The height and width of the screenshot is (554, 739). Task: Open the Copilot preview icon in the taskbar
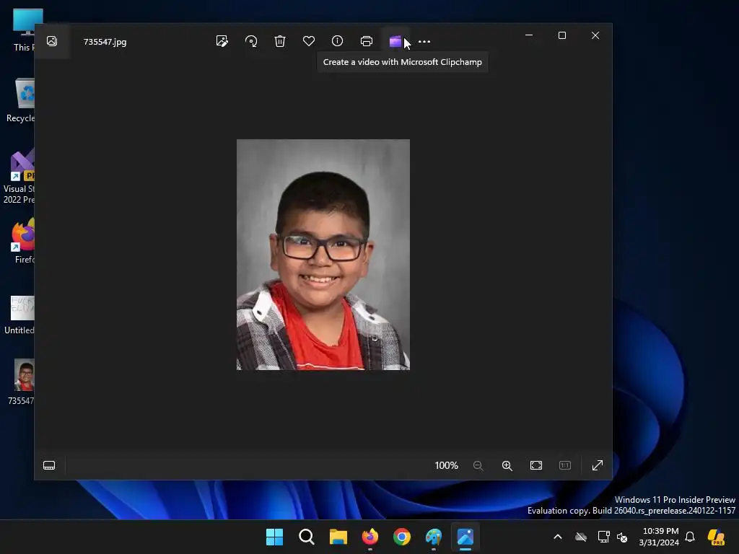tap(716, 537)
